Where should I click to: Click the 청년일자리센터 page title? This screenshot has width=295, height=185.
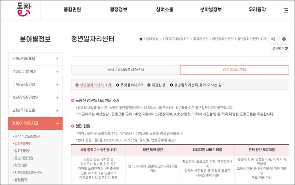[92, 39]
